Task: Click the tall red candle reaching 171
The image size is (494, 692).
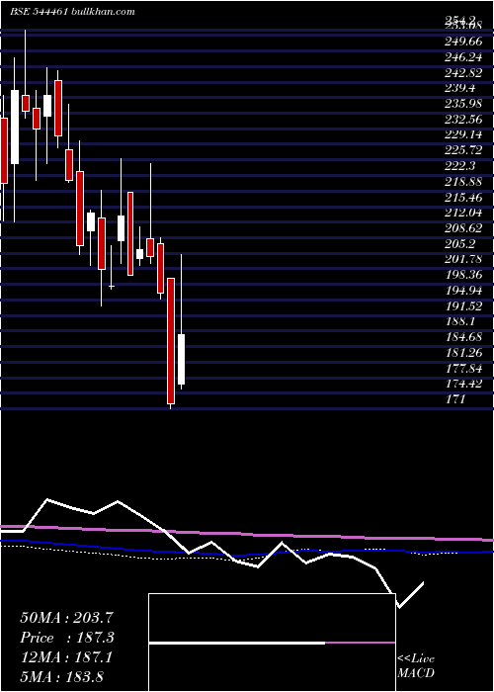Action: 171,341
